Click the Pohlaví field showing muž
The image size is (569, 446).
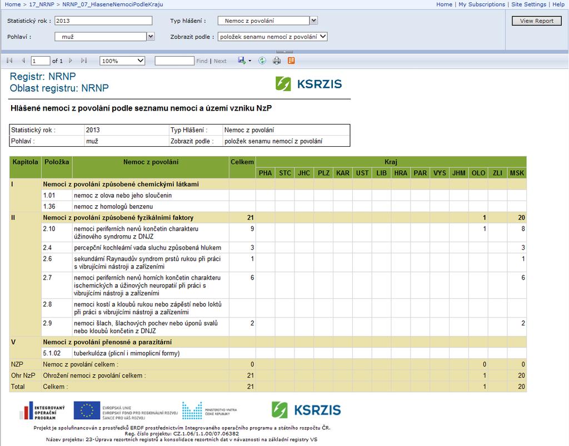point(101,36)
